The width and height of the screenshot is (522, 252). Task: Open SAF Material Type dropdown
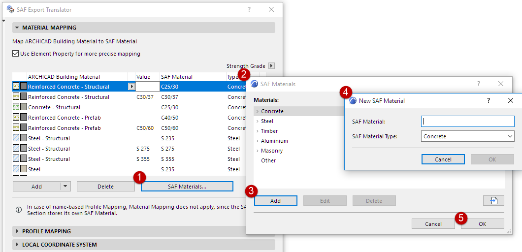(x=468, y=136)
